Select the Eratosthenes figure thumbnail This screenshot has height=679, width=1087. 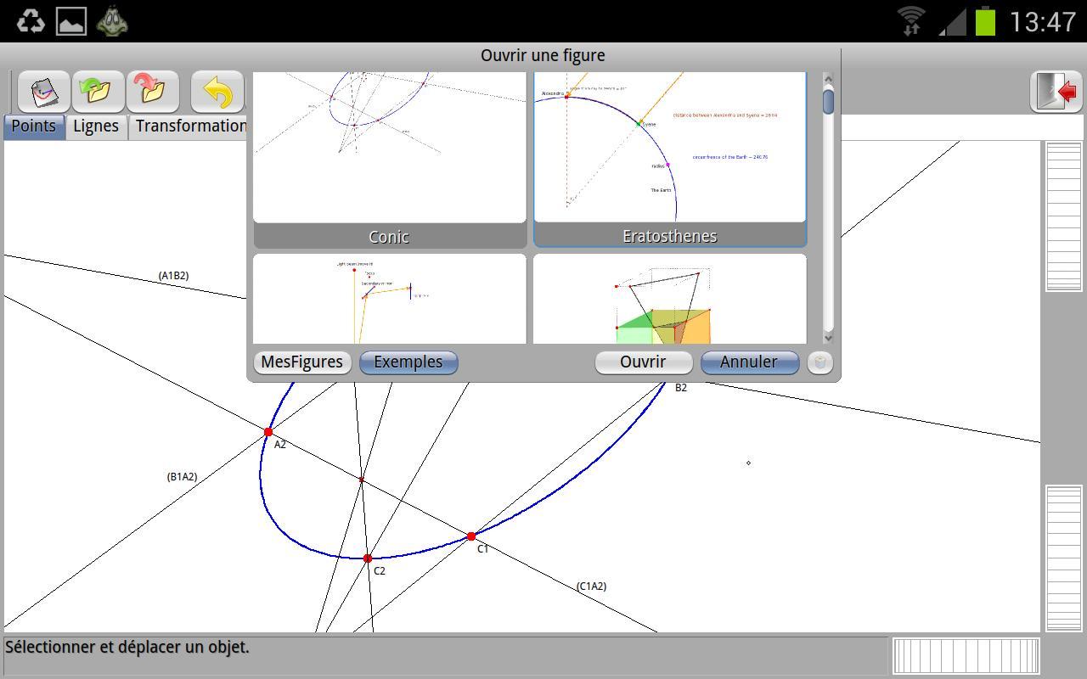coord(669,149)
